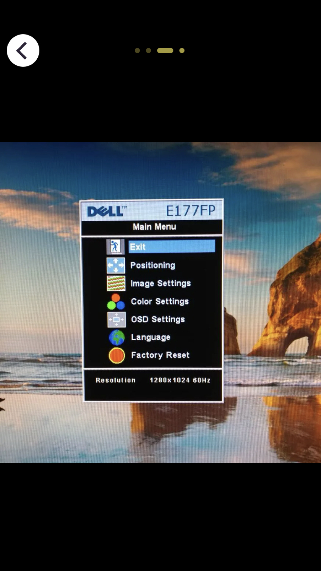Click the Positioning arrows icon
Image resolution: width=321 pixels, height=571 pixels.
click(116, 265)
